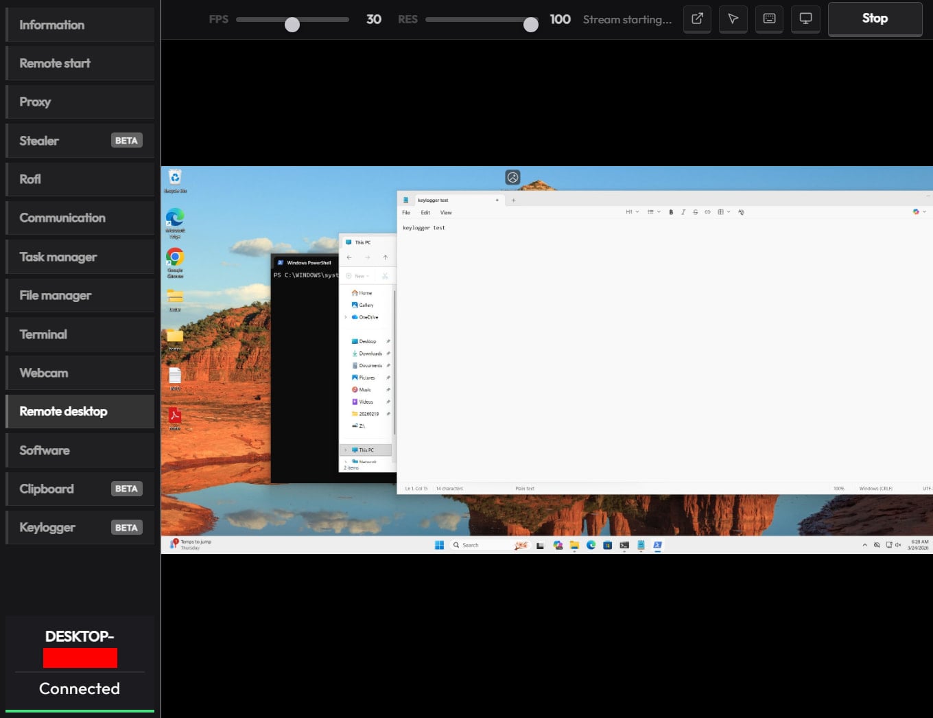Apply italic formatting in Notepad
The width and height of the screenshot is (933, 718).
683,212
